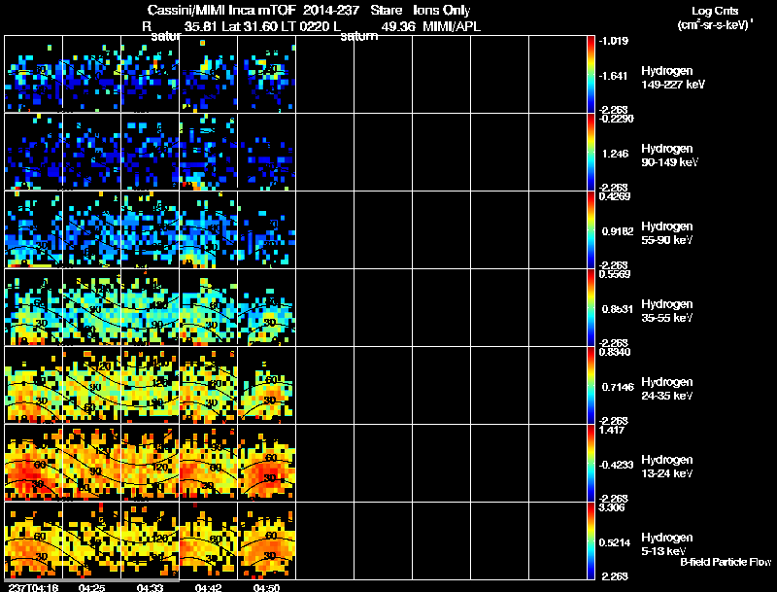Open the 13-24 keV image at 04:18

pyautogui.click(x=34, y=463)
